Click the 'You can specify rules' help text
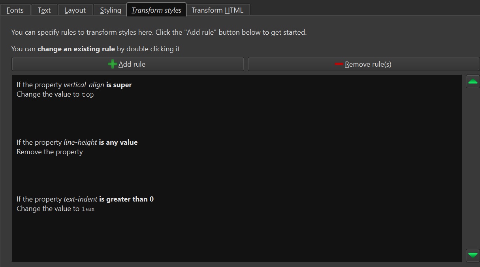This screenshot has height=267, width=480. (159, 32)
